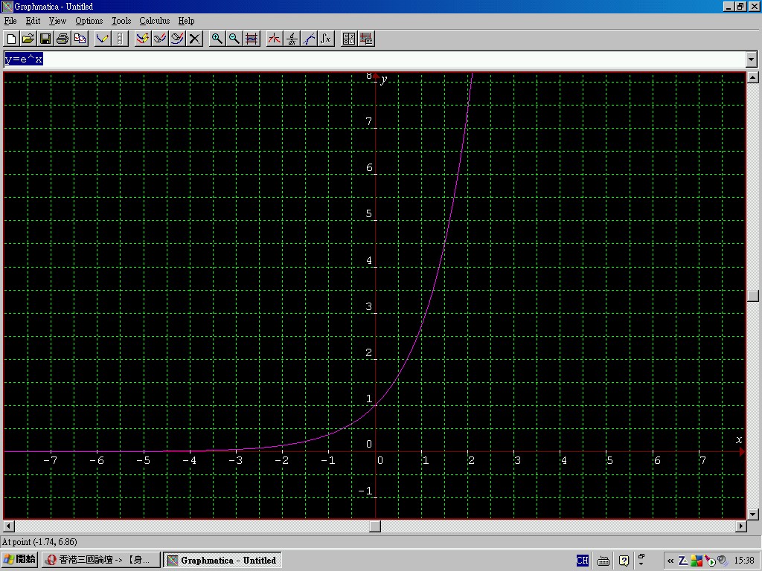Click the IME help question icon
The width and height of the screenshot is (762, 571).
(x=624, y=561)
